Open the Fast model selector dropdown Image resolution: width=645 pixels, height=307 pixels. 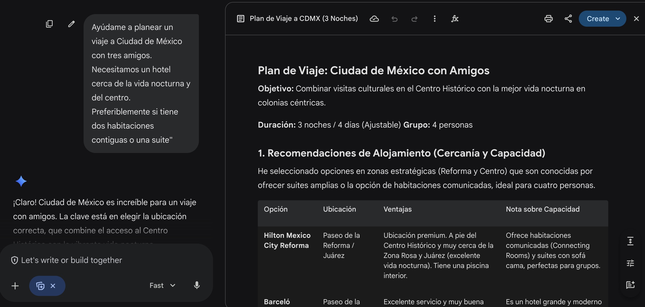162,285
